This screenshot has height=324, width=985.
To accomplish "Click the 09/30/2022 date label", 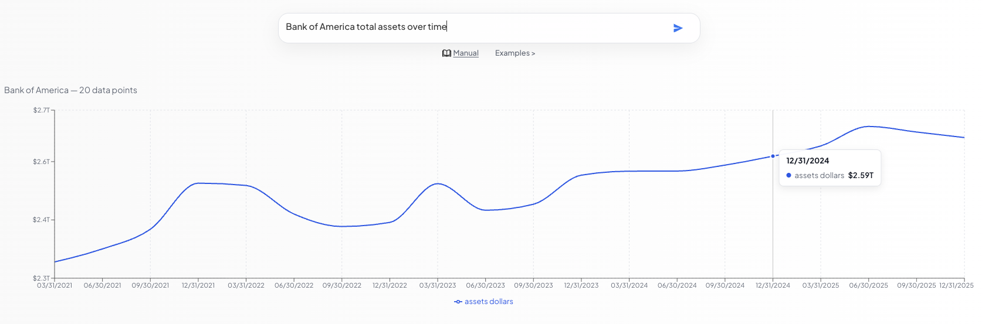I will coord(342,286).
